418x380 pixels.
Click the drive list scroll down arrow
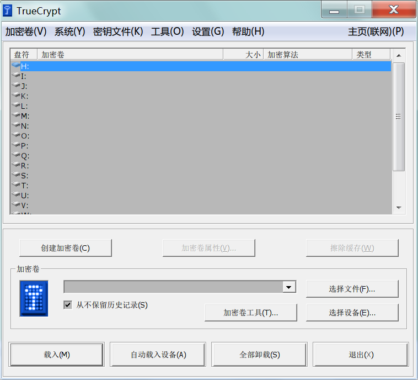399,208
